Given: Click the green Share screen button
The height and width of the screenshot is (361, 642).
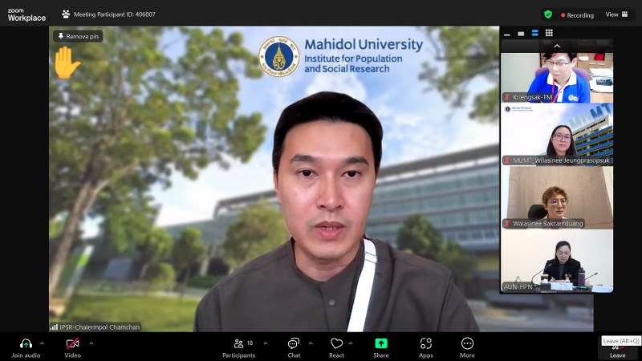Looking at the screenshot, I should coord(380,343).
